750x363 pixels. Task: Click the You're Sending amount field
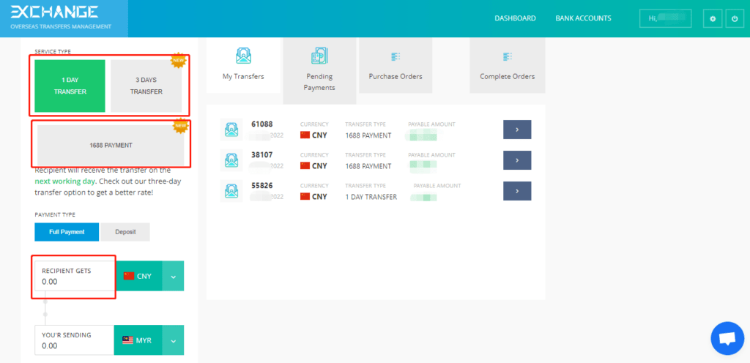point(74,340)
